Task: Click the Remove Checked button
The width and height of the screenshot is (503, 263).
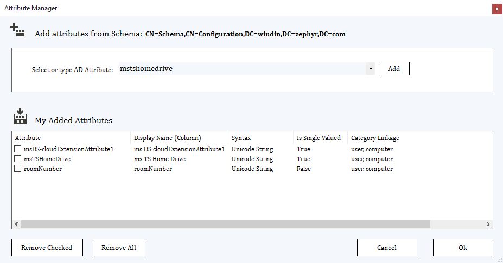Action: (x=47, y=248)
